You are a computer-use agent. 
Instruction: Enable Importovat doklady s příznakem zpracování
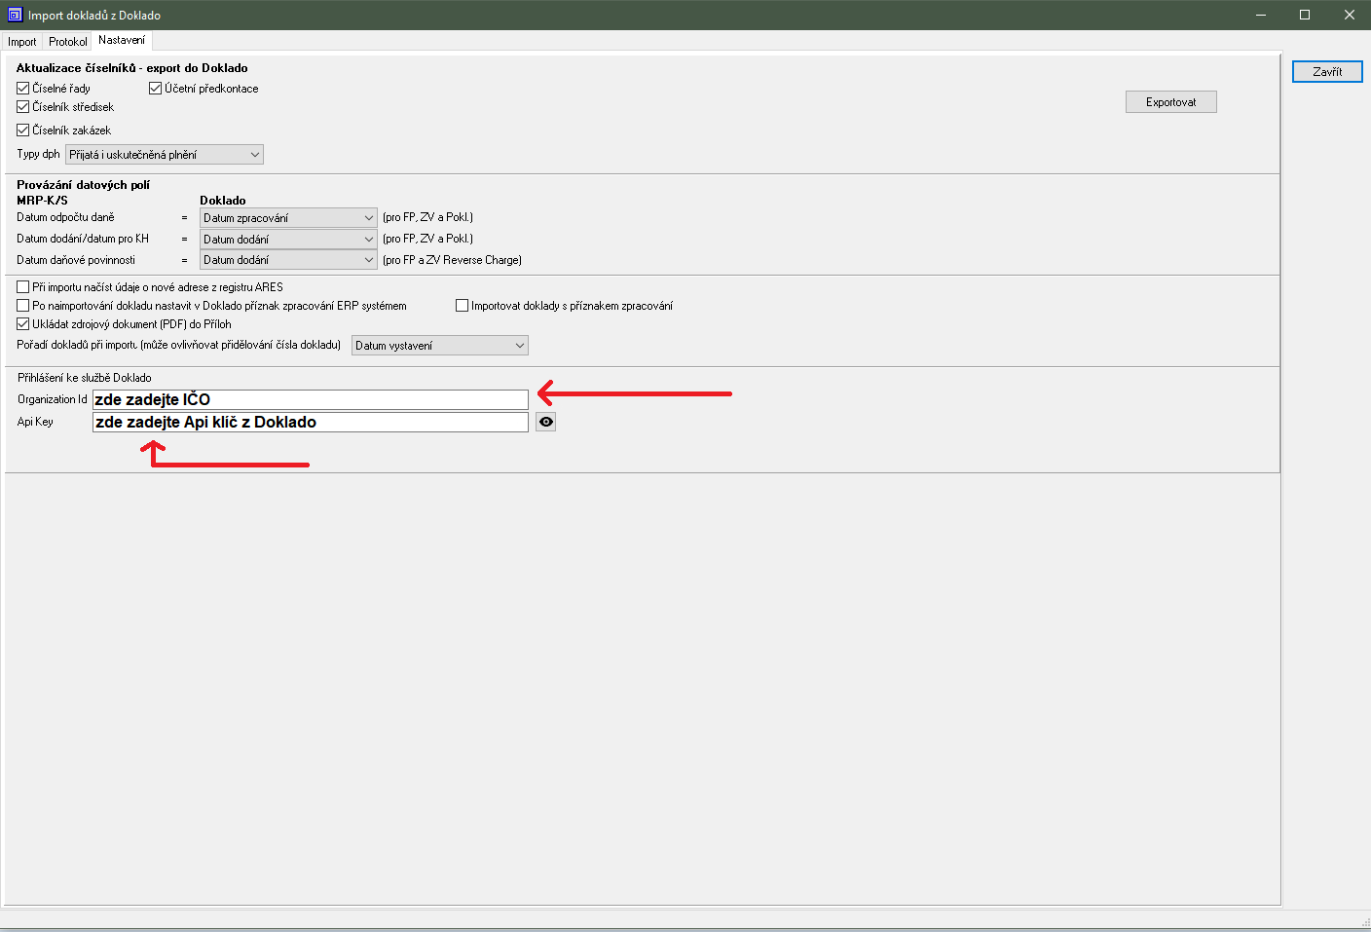pos(463,306)
